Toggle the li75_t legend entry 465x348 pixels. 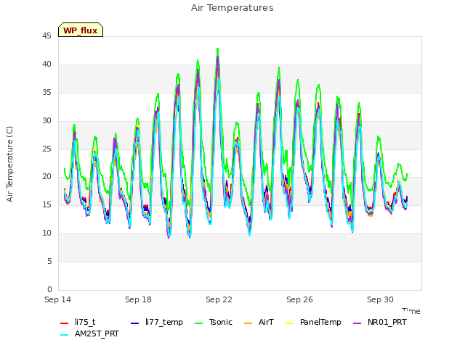[x=78, y=322]
